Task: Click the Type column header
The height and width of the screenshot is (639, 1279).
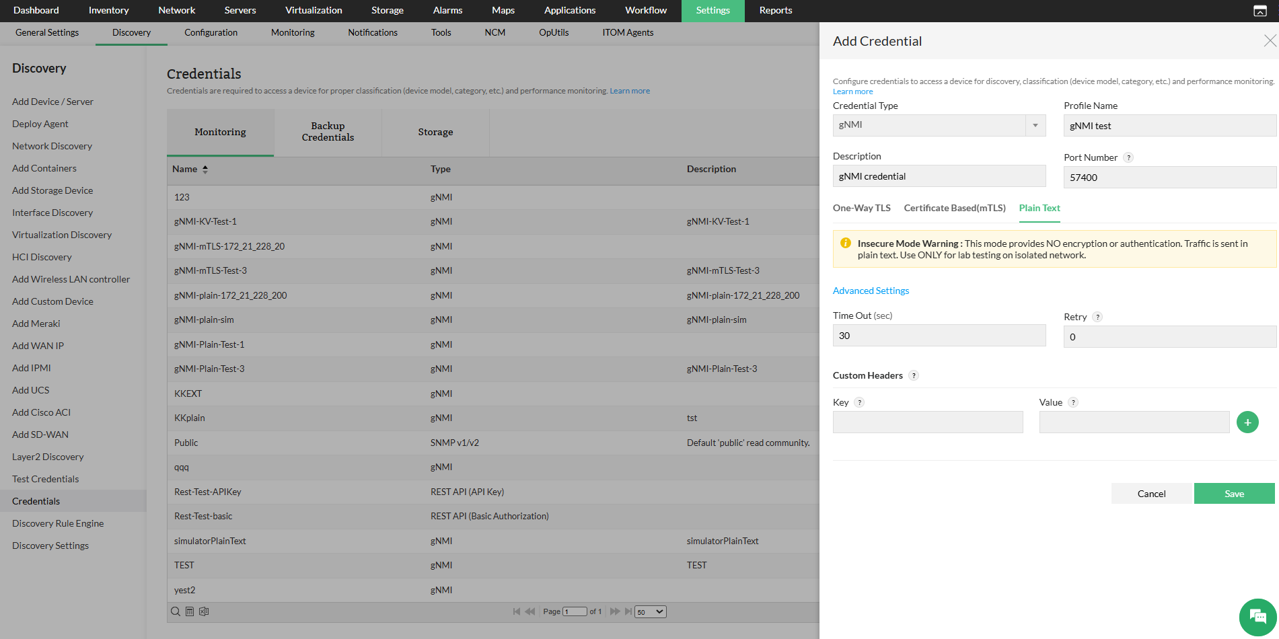Action: (x=441, y=169)
